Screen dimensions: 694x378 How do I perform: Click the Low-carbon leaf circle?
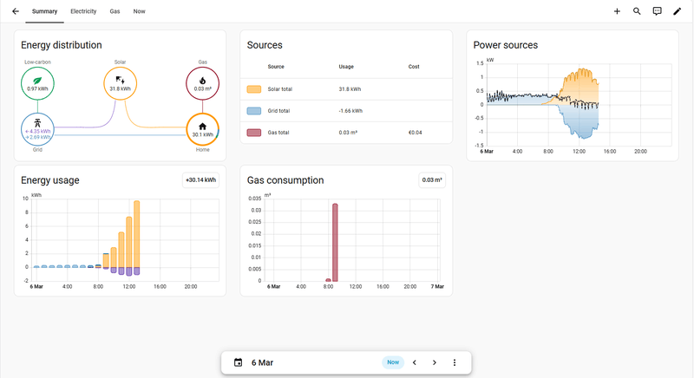pyautogui.click(x=37, y=83)
